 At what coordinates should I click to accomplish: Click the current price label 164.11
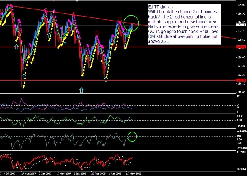pyautogui.click(x=241, y=25)
